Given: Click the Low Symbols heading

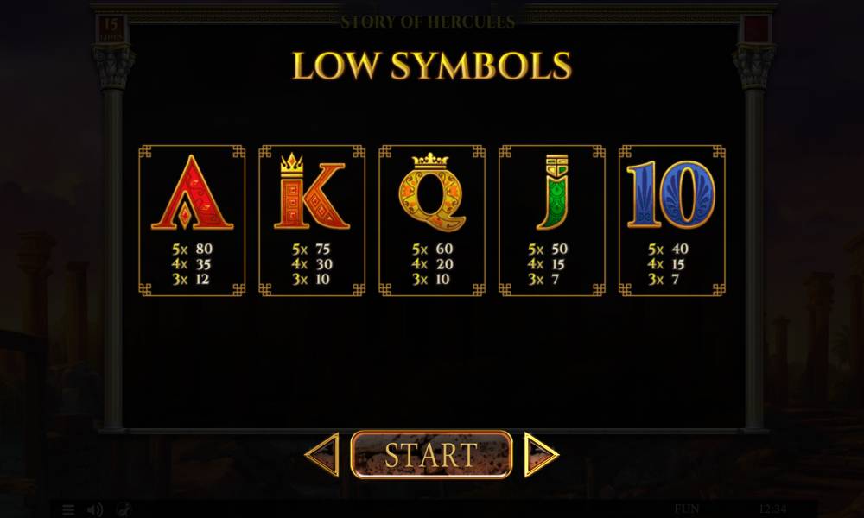Looking at the screenshot, I should point(432,66).
